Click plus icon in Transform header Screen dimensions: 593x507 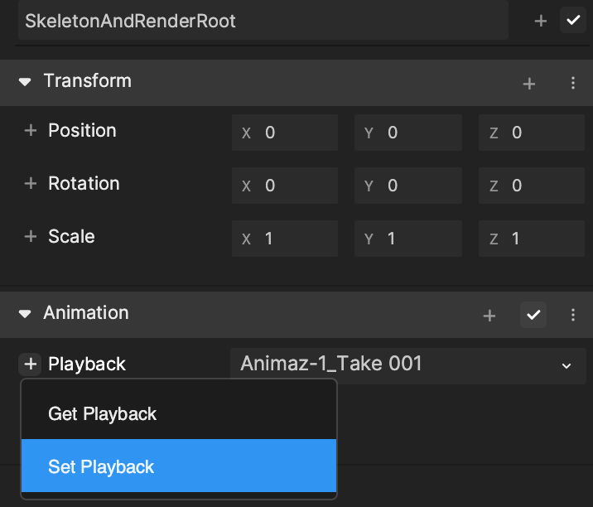coord(528,83)
